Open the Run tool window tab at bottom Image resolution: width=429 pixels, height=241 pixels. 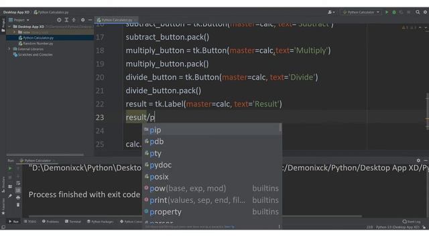pos(13,222)
